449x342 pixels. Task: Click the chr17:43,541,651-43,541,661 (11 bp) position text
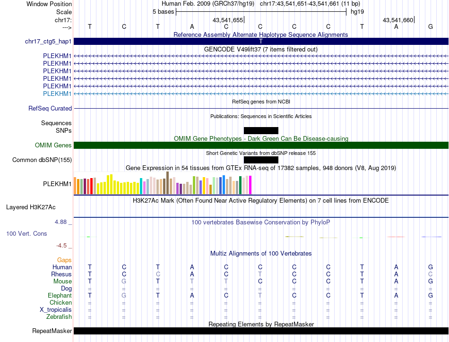click(310, 4)
